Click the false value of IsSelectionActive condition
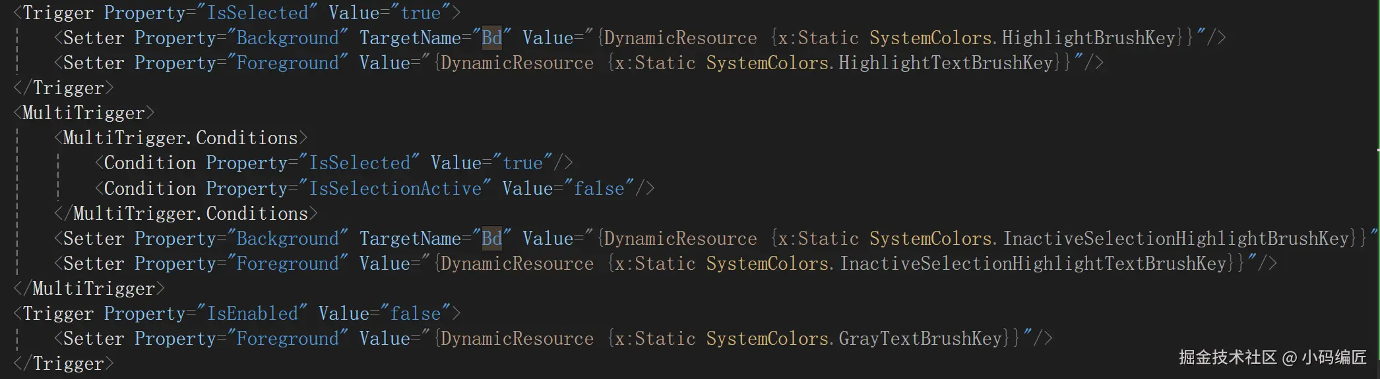Image resolution: width=1380 pixels, height=379 pixels. click(598, 189)
